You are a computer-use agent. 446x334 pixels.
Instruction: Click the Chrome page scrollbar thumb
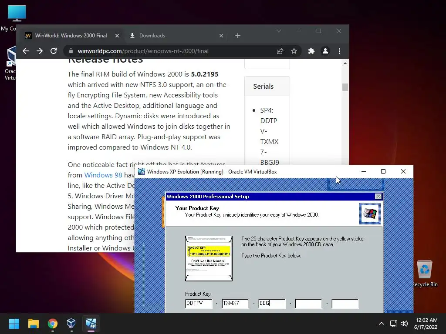coord(345,87)
